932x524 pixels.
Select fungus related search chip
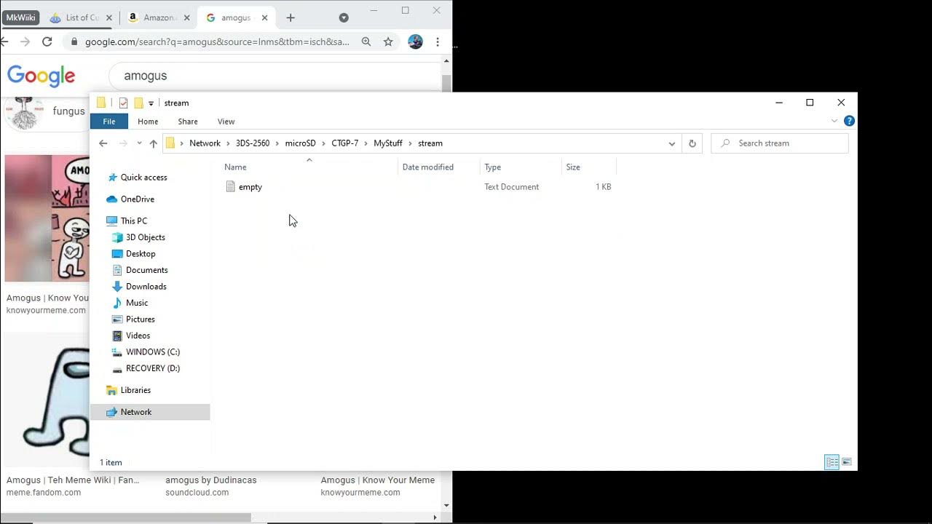(x=45, y=111)
